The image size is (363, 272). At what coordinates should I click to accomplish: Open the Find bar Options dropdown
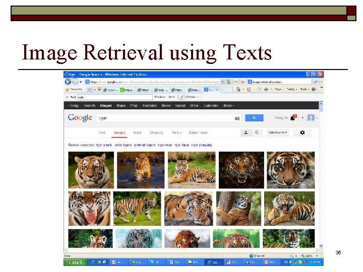click(x=193, y=97)
